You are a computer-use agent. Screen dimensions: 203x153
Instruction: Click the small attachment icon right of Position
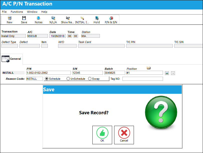click(x=173, y=73)
